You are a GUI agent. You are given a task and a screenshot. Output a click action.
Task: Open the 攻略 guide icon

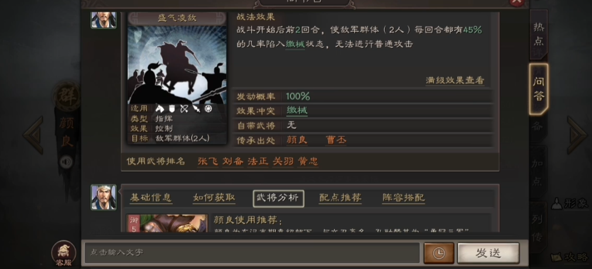point(570,257)
